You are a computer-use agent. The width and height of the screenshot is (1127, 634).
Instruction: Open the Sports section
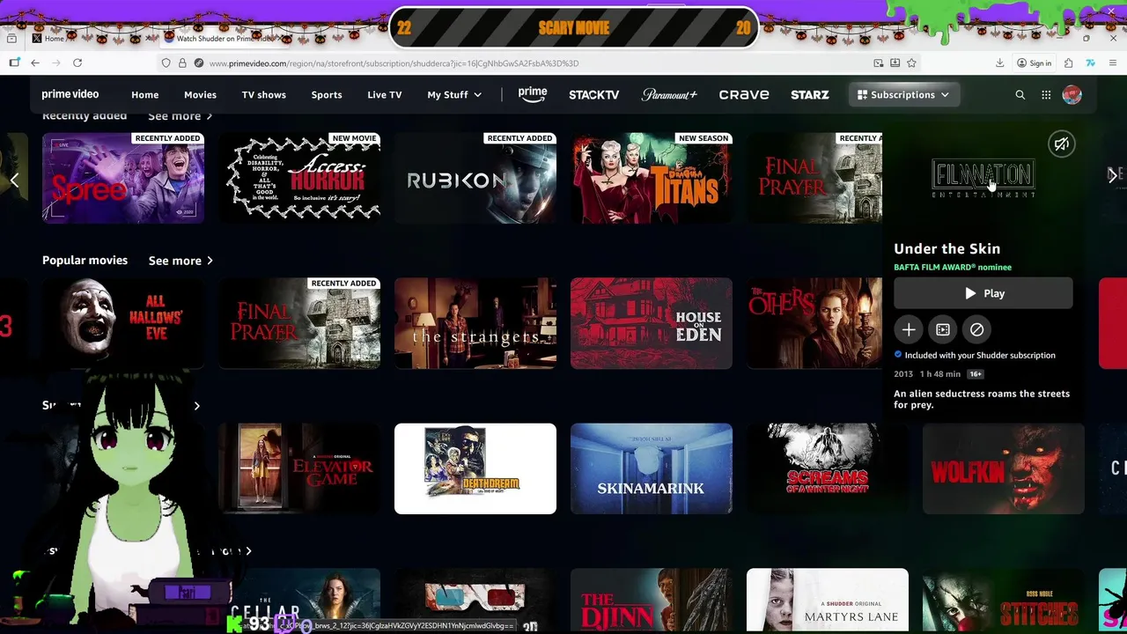coord(327,95)
